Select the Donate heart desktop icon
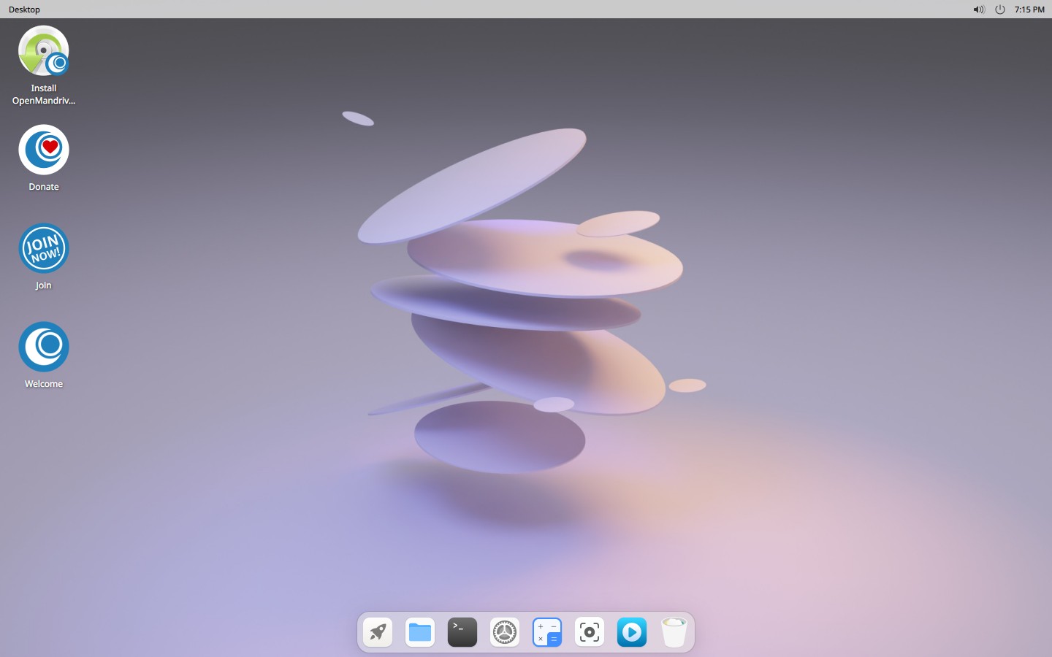The height and width of the screenshot is (657, 1052). click(x=44, y=150)
